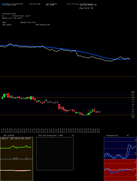This screenshot has height=181, width=137.
Task: Select the 'Stochastics: 53.54' reading
Action: [x=9, y=14]
